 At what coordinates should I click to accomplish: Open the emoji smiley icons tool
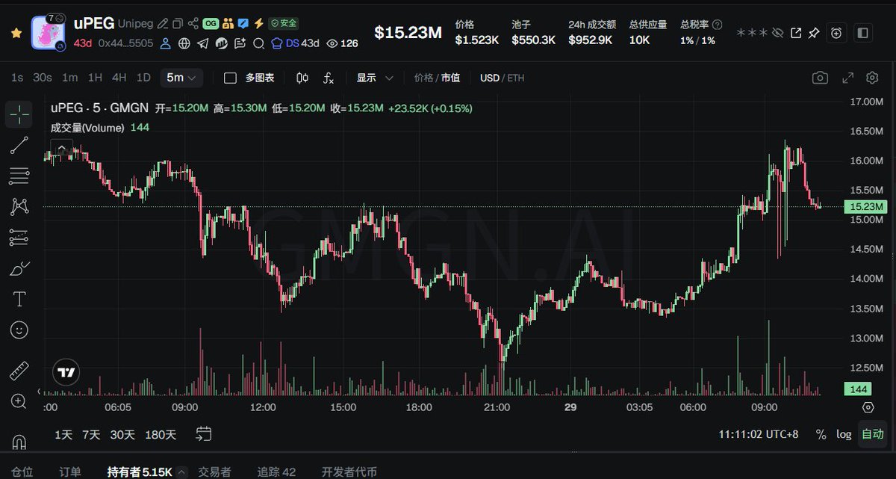click(19, 330)
